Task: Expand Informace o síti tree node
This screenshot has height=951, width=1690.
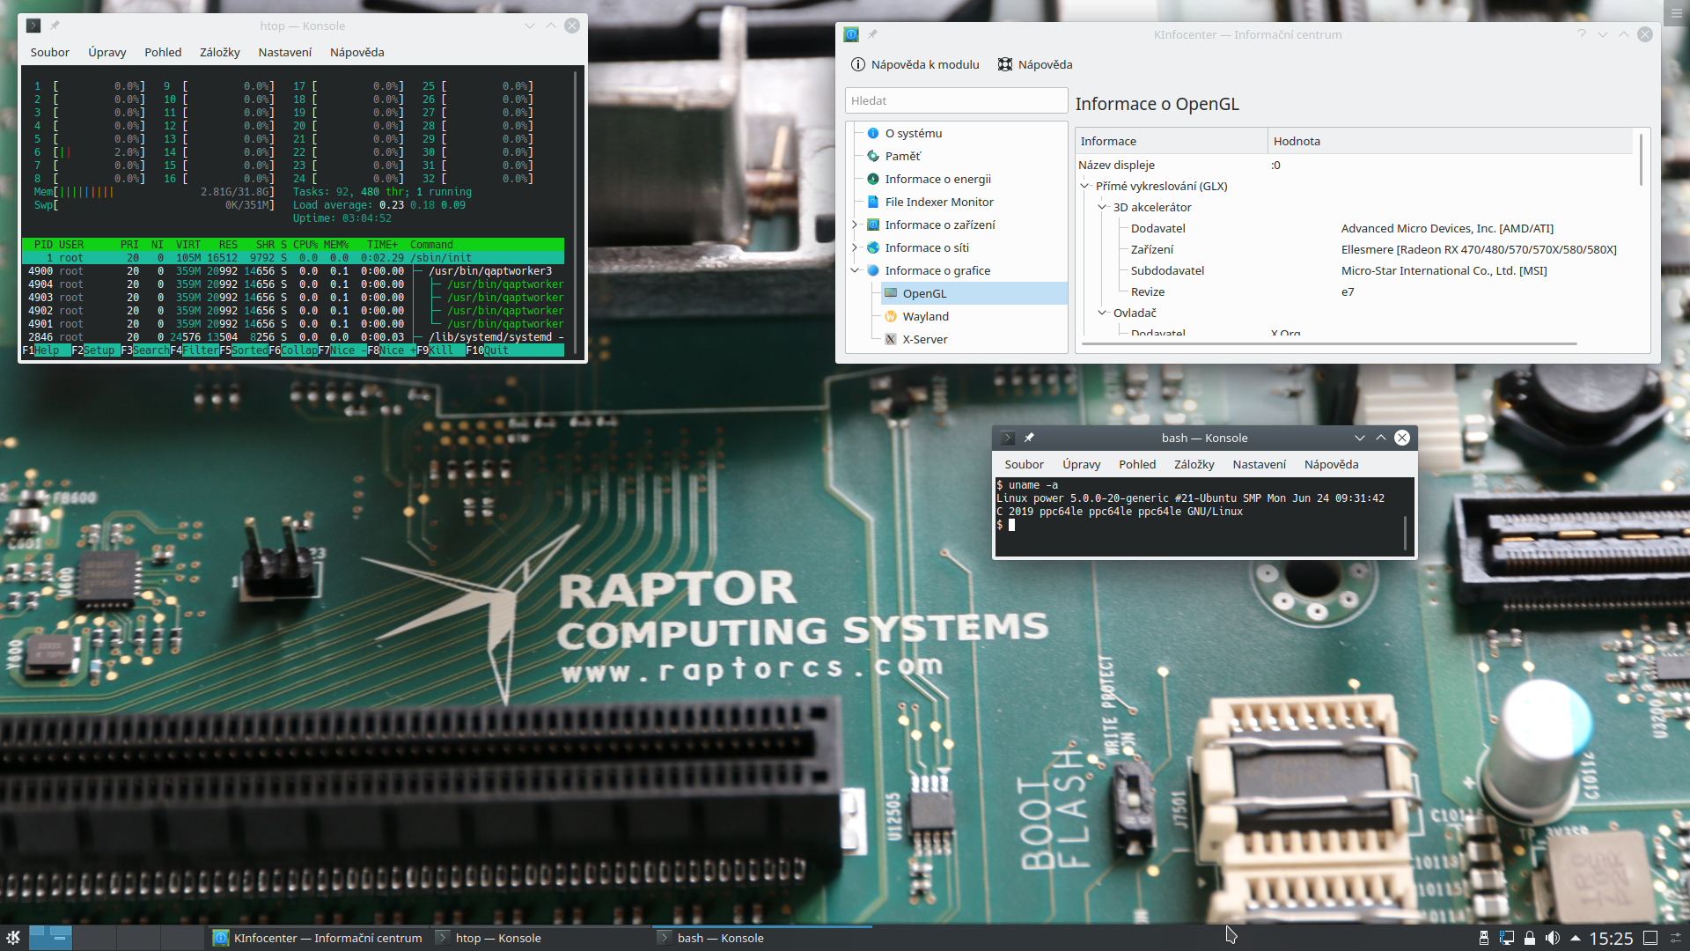Action: [x=855, y=247]
